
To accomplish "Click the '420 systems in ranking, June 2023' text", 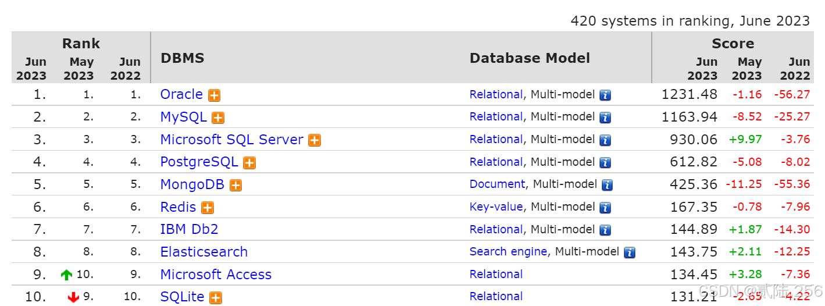I will [690, 21].
